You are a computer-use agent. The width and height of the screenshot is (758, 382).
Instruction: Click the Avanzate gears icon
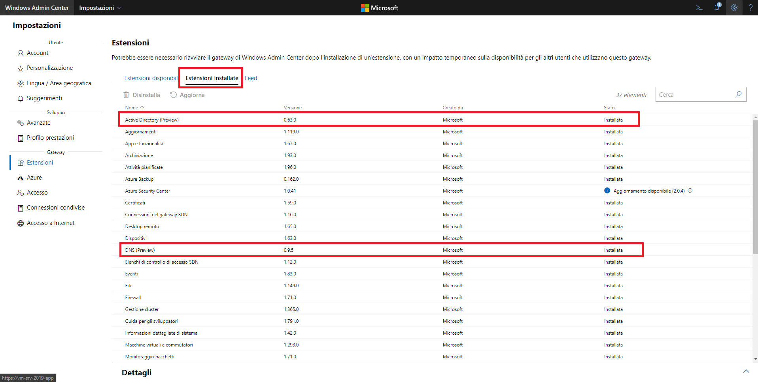(21, 123)
